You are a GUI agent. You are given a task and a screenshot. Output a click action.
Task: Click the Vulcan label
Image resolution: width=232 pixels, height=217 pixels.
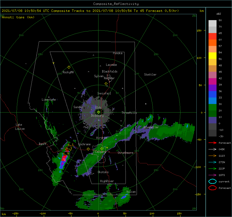click(x=131, y=192)
